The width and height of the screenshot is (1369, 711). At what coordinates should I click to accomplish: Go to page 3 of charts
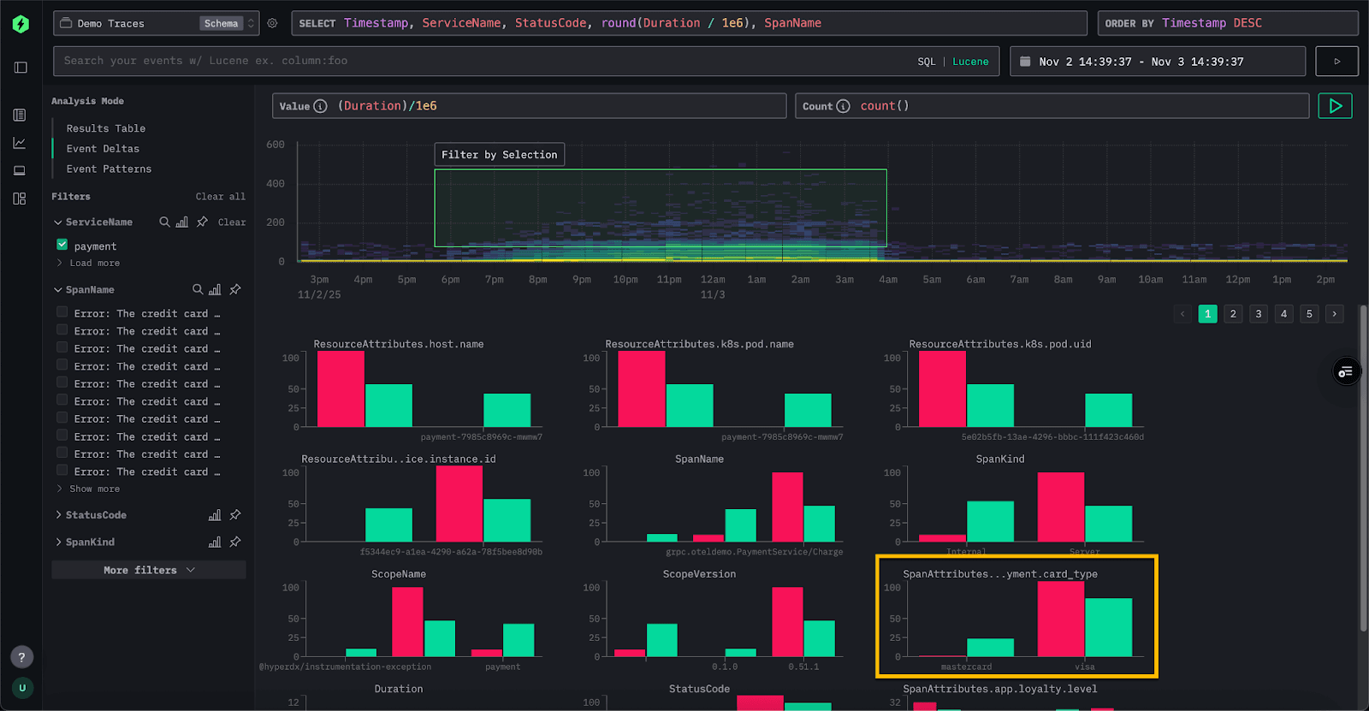click(1258, 314)
